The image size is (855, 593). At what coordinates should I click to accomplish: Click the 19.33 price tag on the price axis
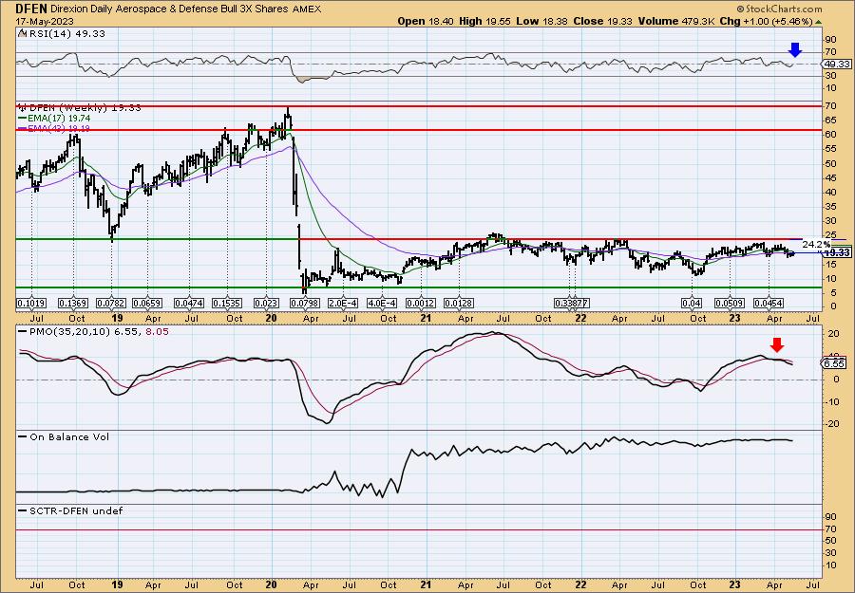tap(837, 252)
